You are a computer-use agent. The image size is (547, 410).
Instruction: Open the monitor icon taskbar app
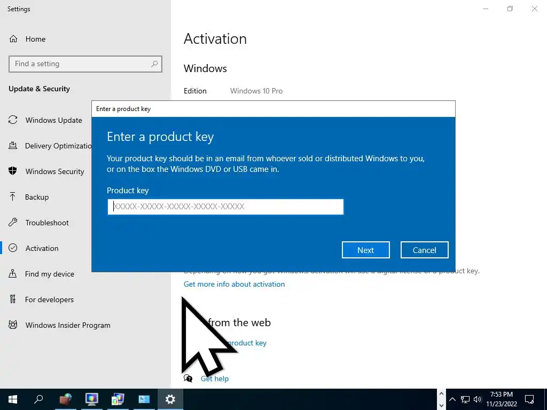[91, 399]
